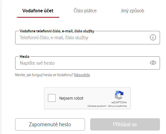The image size is (166, 134).
Task: Click the info icon in the phone number field
Action: pos(153,38)
